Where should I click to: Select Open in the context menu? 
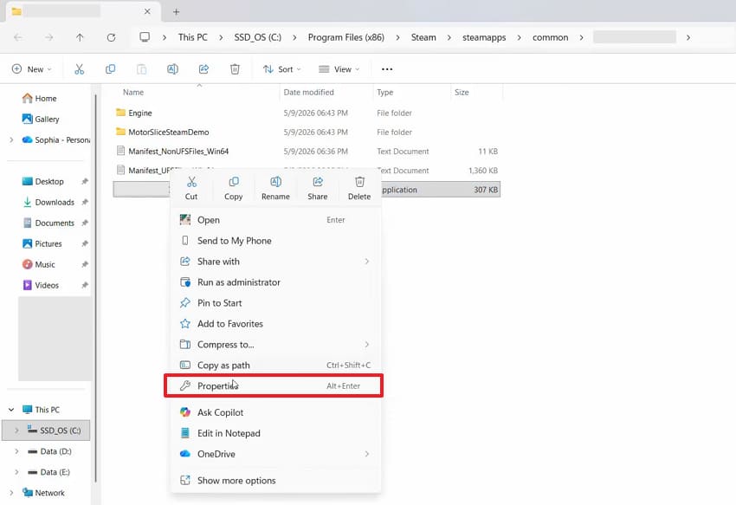[275, 220]
